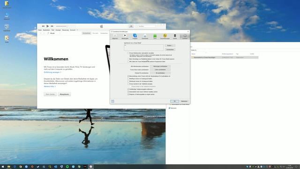Toggle Warnmeldung Standardplayer für Audiodateien checkbox
The image size is (300, 169).
click(128, 76)
